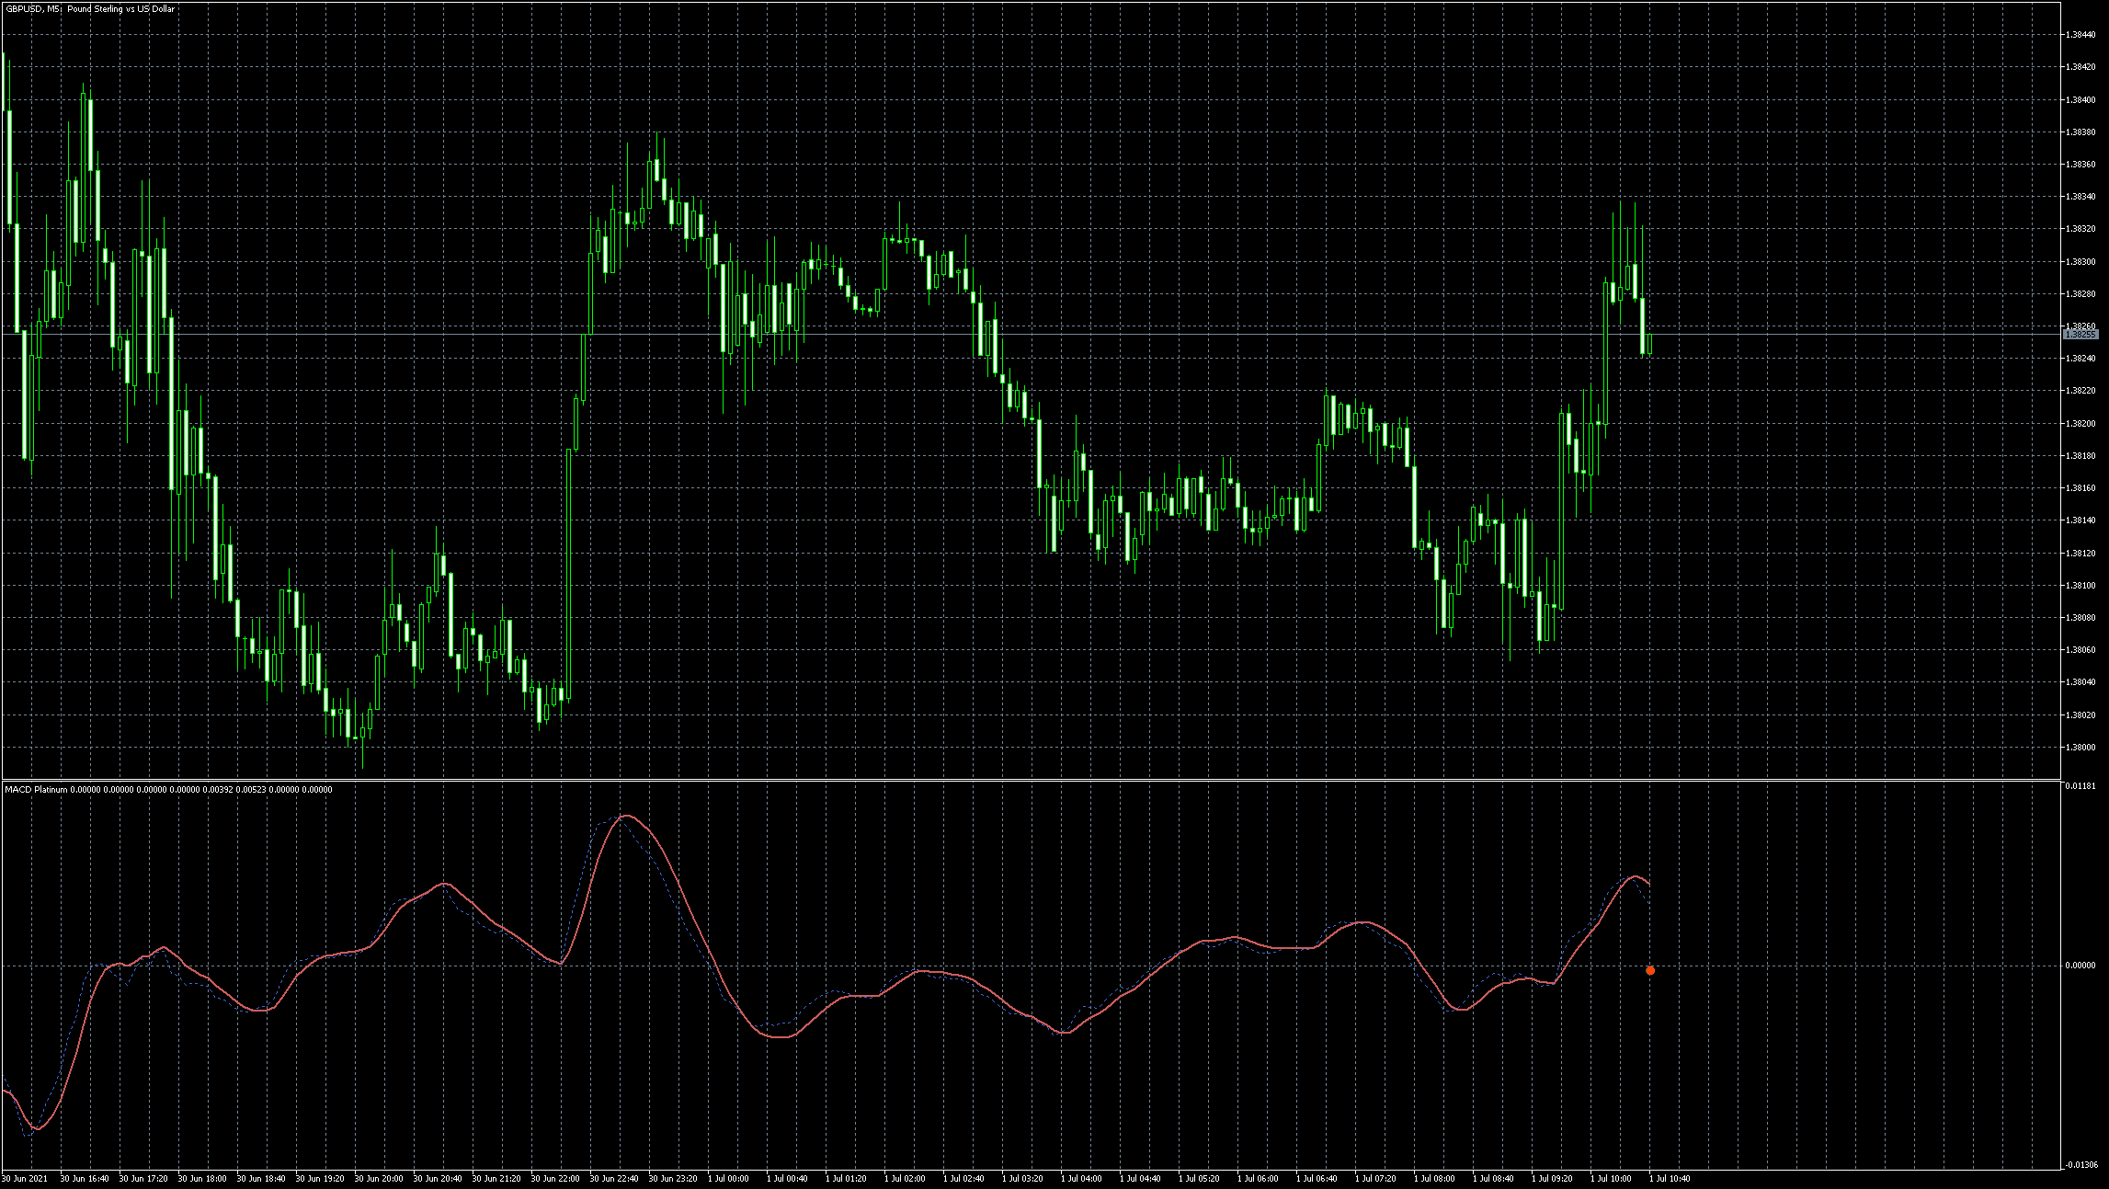Click the 1.38440 price axis label

tap(2080, 35)
